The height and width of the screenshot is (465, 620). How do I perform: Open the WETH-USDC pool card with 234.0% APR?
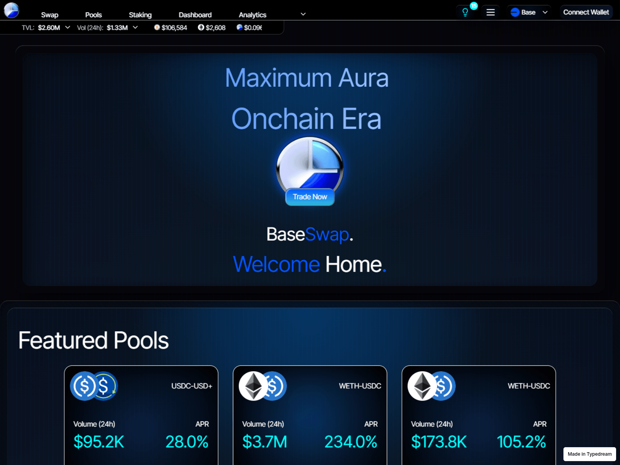tap(310, 415)
